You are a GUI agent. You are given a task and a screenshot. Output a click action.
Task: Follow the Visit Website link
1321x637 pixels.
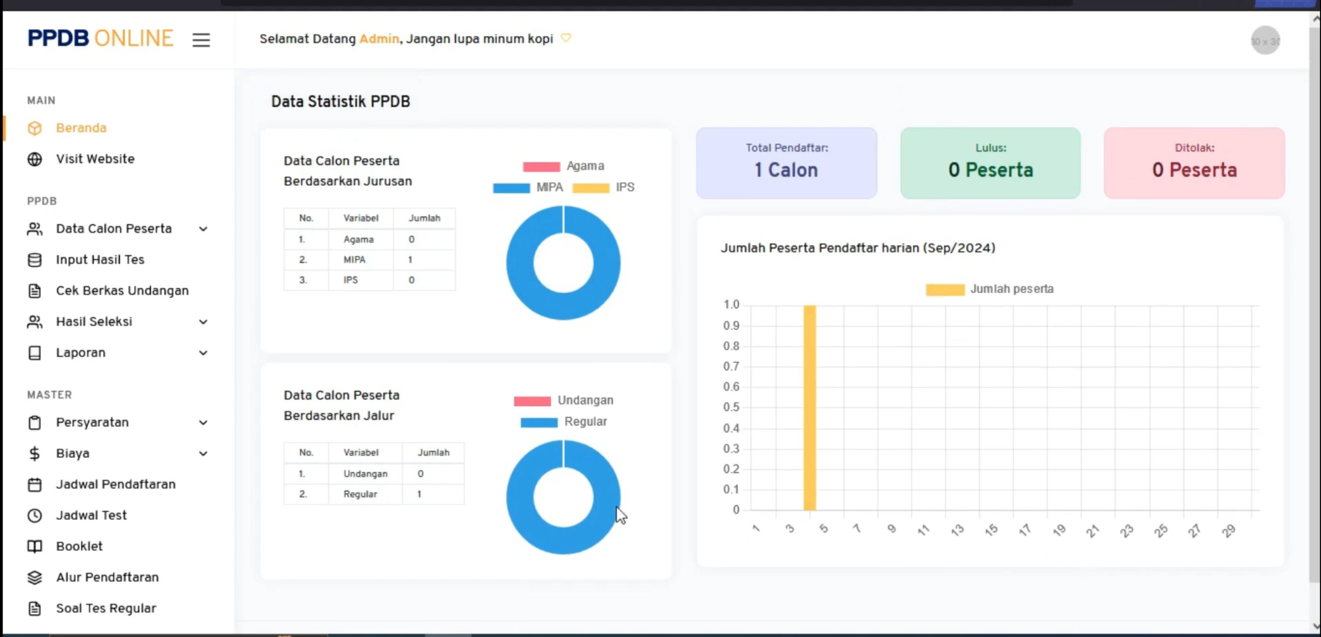(96, 159)
